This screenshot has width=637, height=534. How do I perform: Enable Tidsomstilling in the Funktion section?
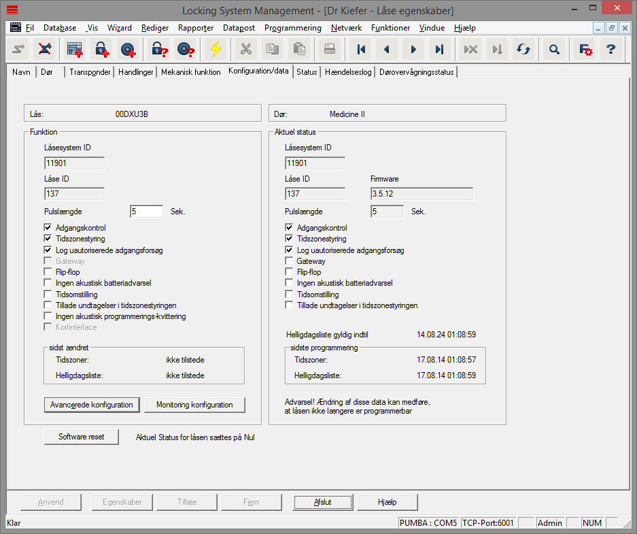48,294
